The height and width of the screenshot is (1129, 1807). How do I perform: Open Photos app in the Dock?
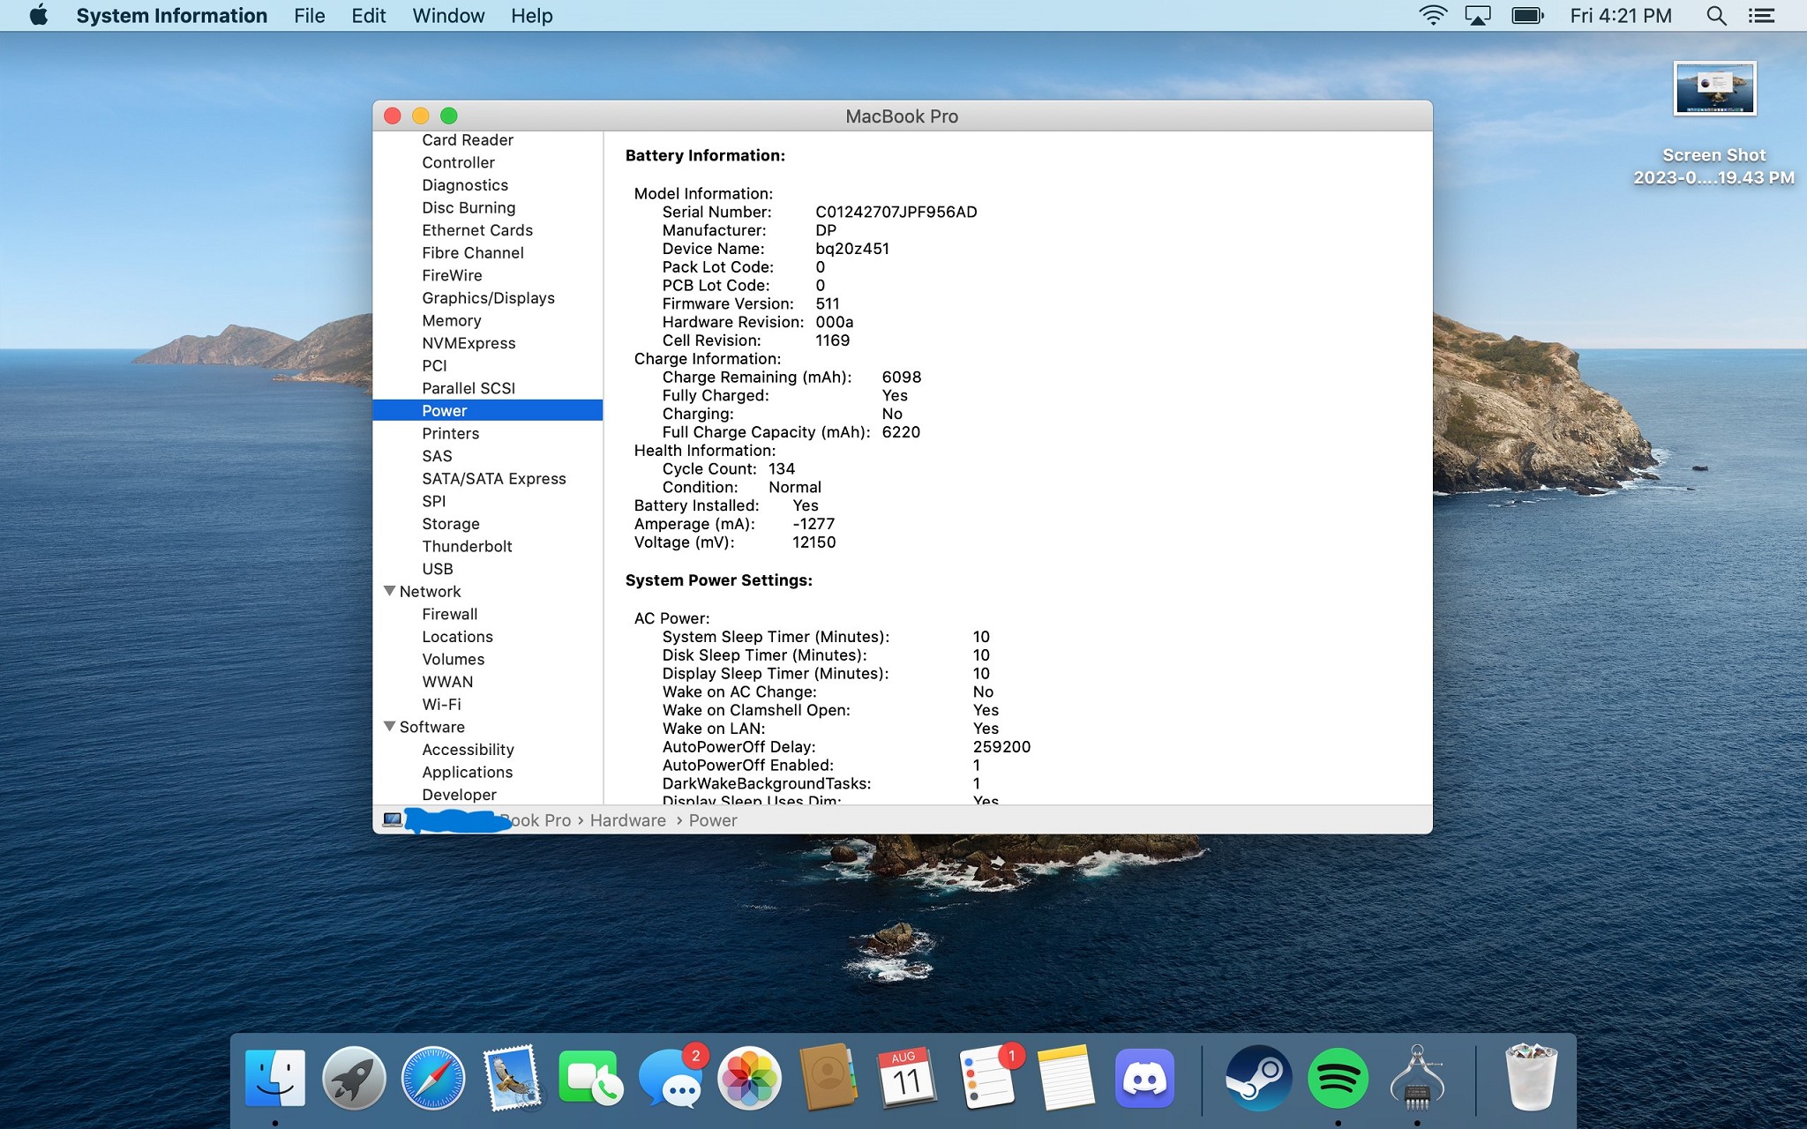click(749, 1078)
